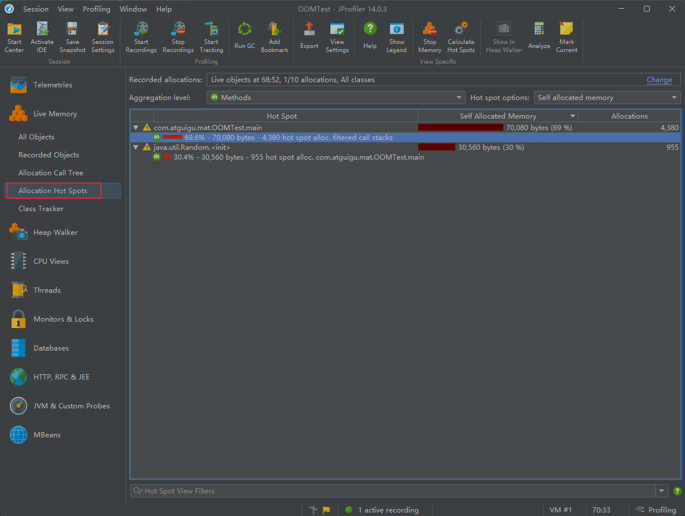Open Session Settings
This screenshot has height=516, width=685.
102,37
